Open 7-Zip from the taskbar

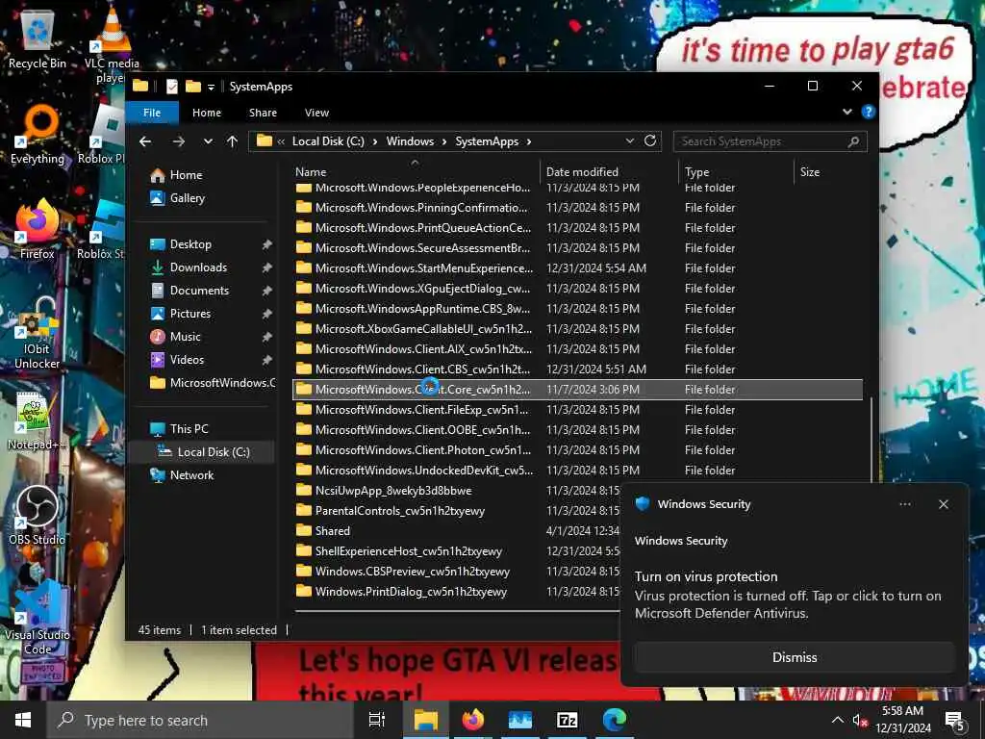[x=568, y=720]
